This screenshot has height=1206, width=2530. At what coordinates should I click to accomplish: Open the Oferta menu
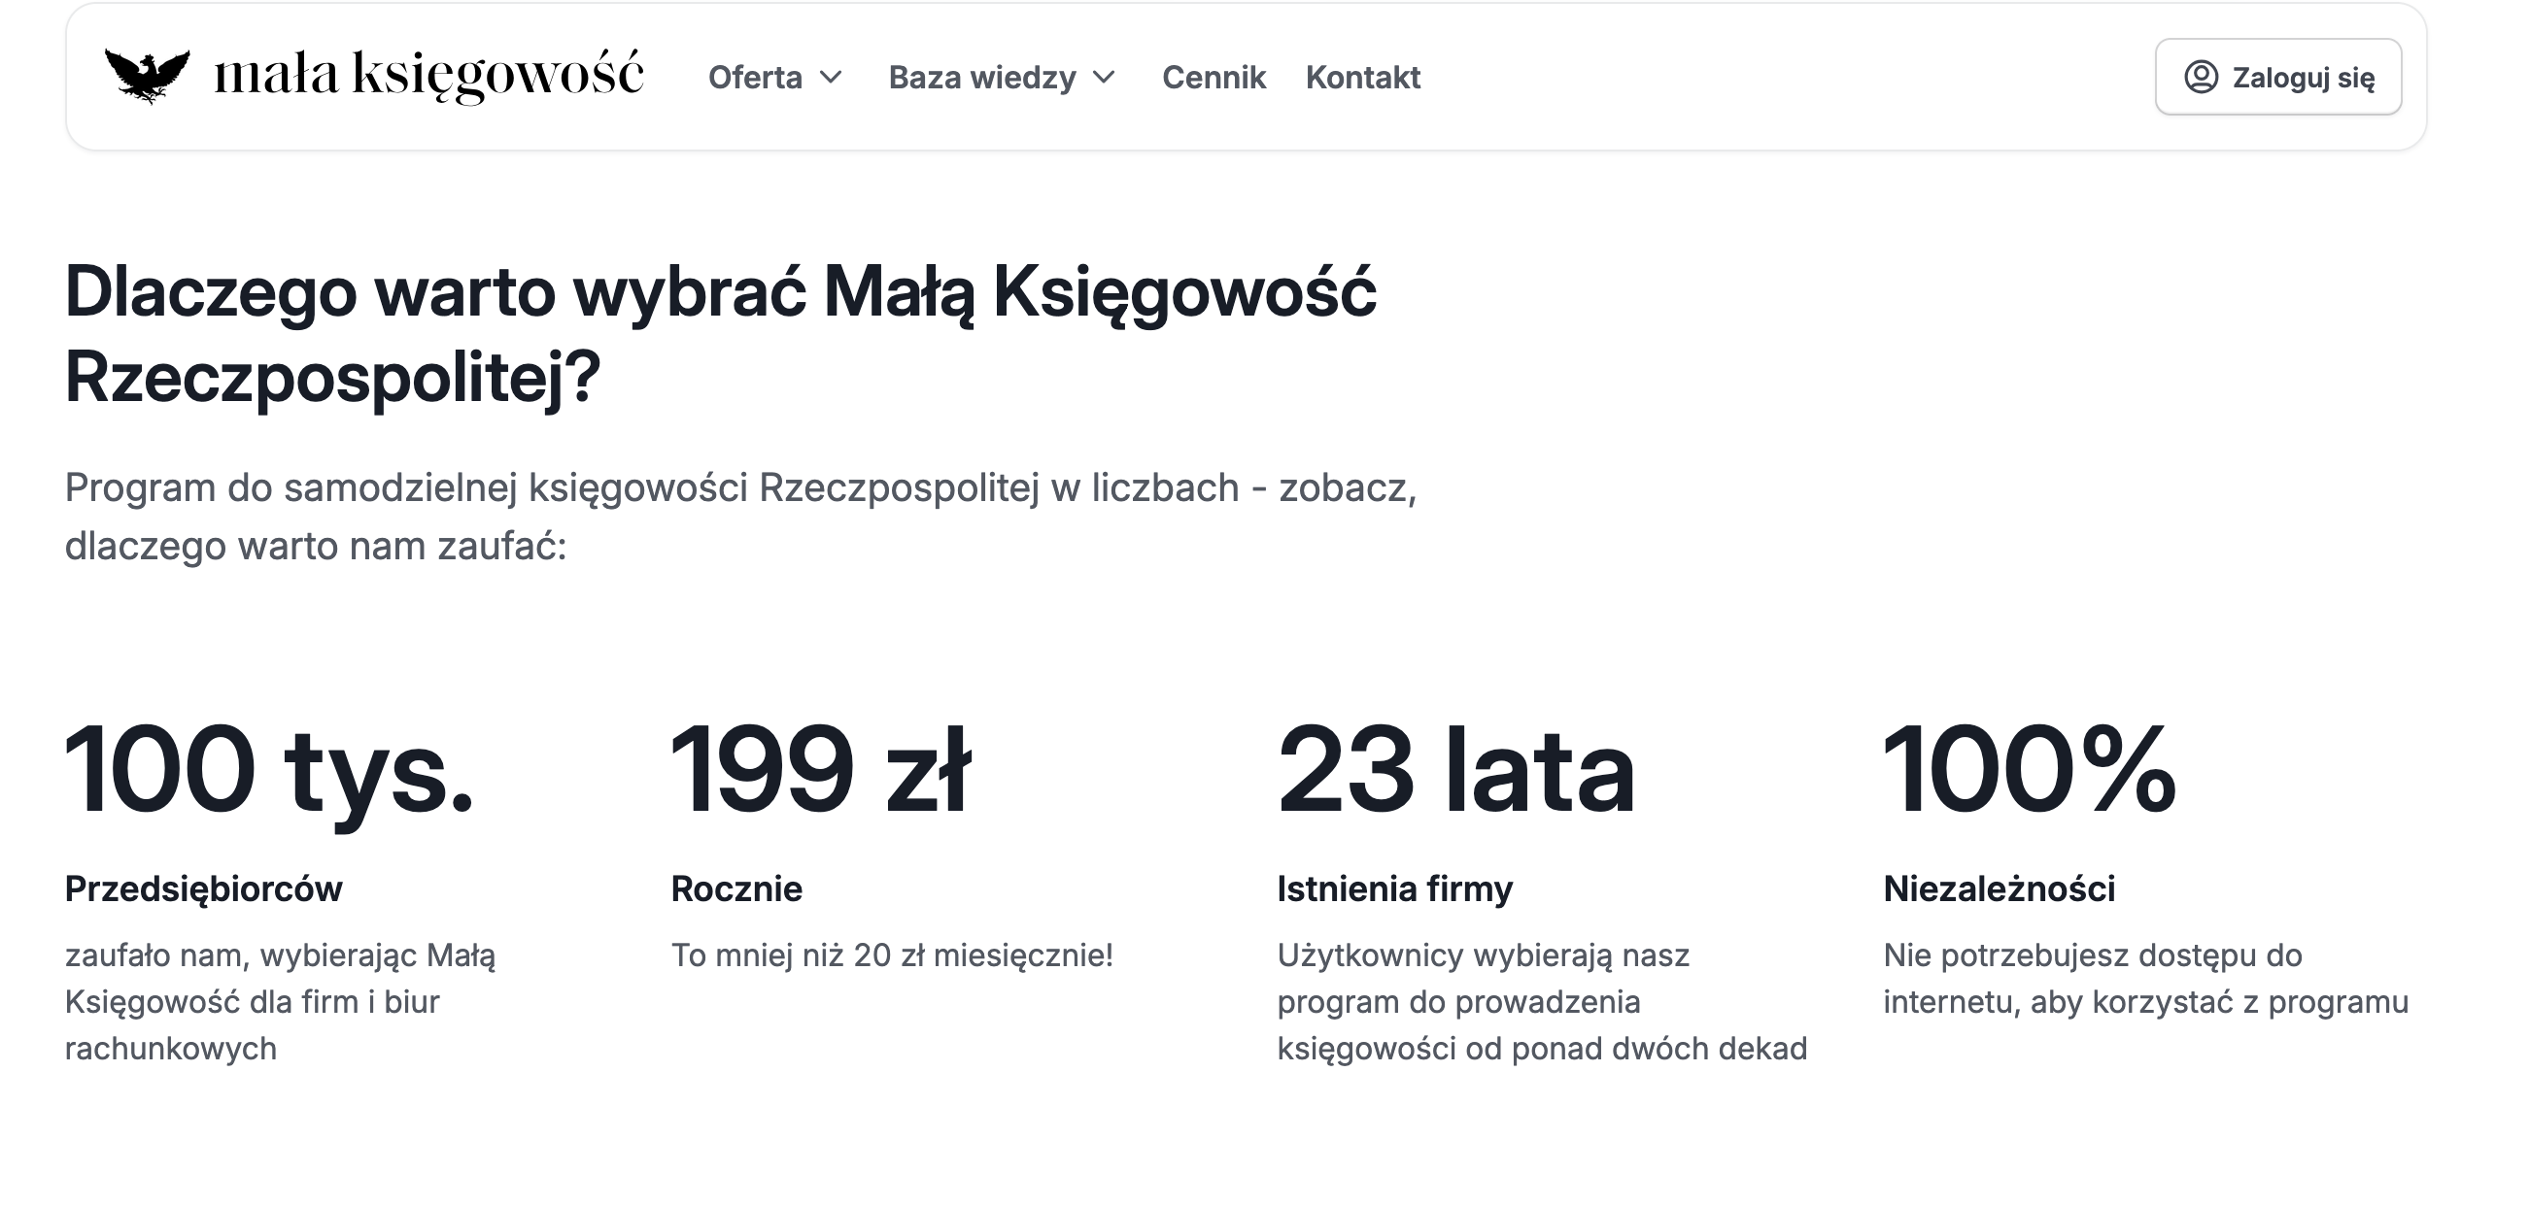click(775, 78)
